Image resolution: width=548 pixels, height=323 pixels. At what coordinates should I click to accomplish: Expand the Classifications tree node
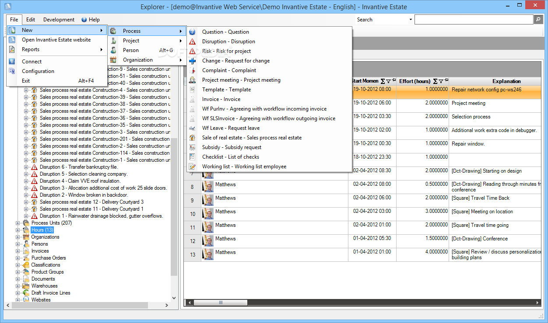click(x=18, y=265)
